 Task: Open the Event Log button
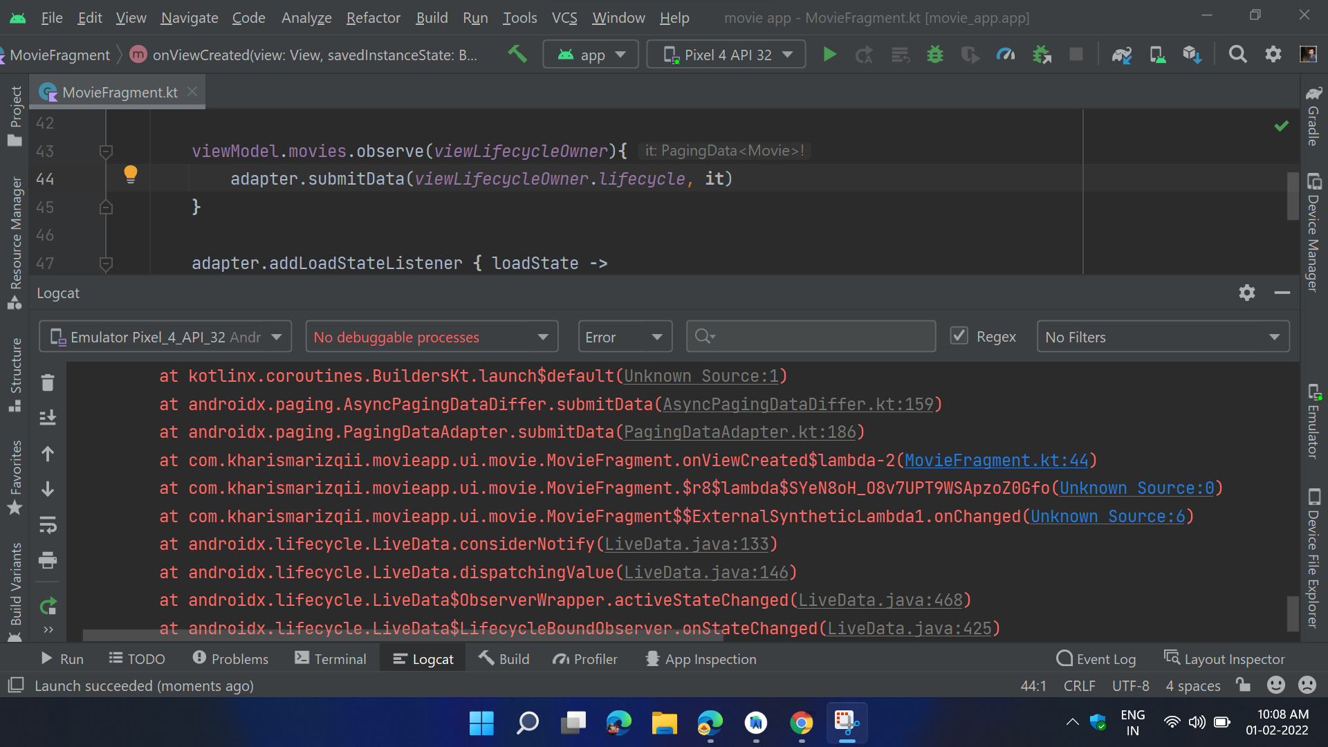(1096, 658)
